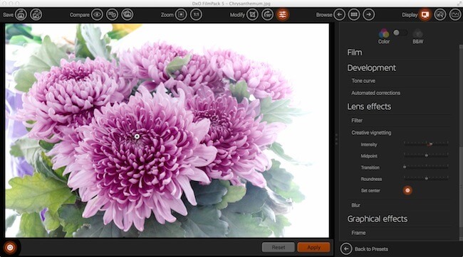Screen dimensions: 463x257
Task: Collapse the Creative vignetting settings
Action: click(371, 133)
